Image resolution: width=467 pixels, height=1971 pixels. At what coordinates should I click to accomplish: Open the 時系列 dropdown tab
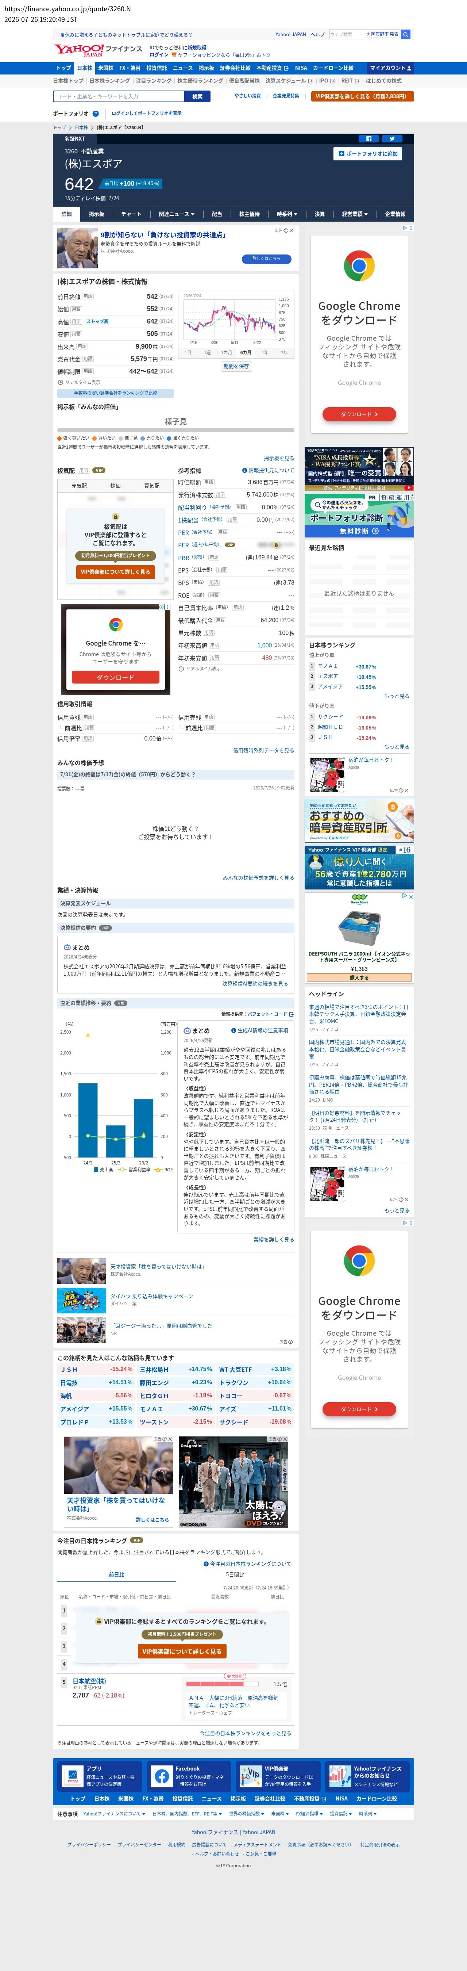click(287, 214)
